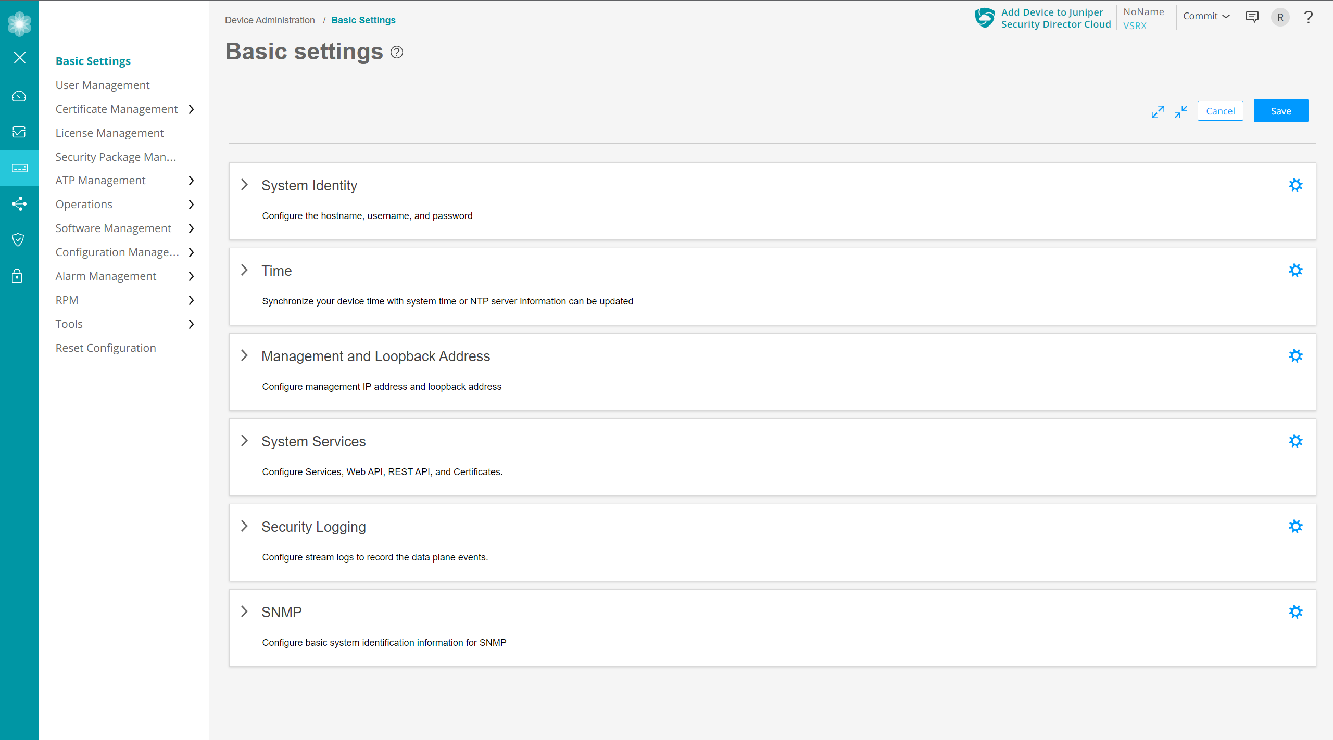1333x740 pixels.
Task: Open the feedback chat icon in header
Action: (x=1252, y=17)
